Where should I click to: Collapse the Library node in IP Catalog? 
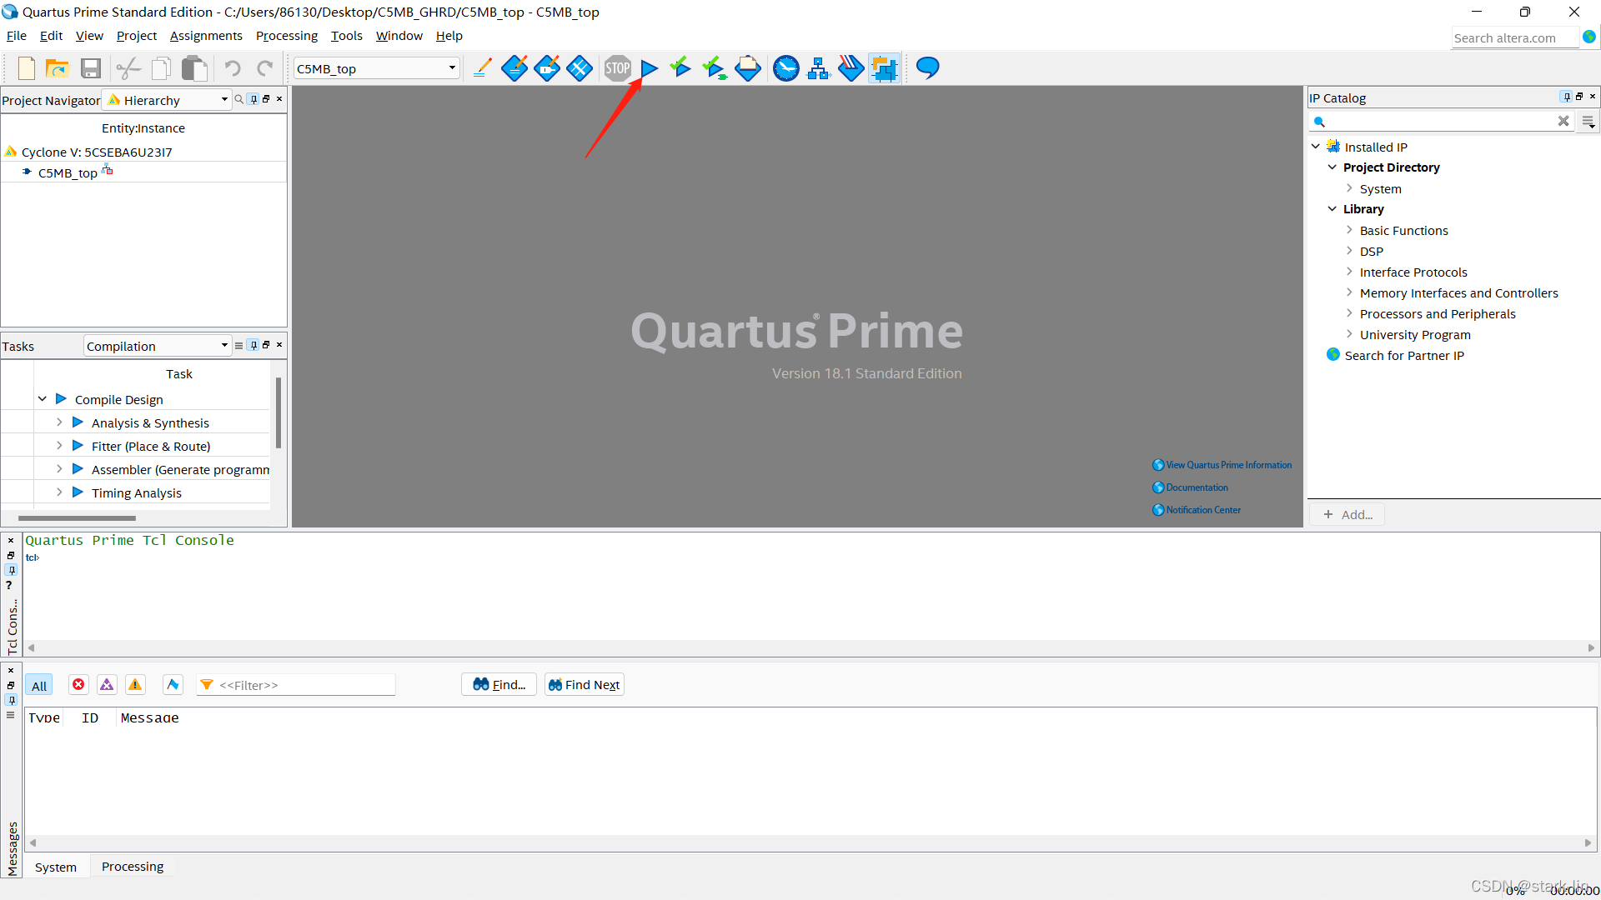1332,209
